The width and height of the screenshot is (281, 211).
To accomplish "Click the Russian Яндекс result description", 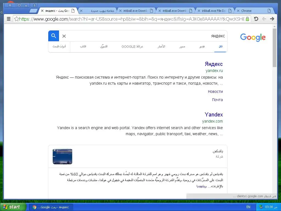I will click(x=139, y=80).
